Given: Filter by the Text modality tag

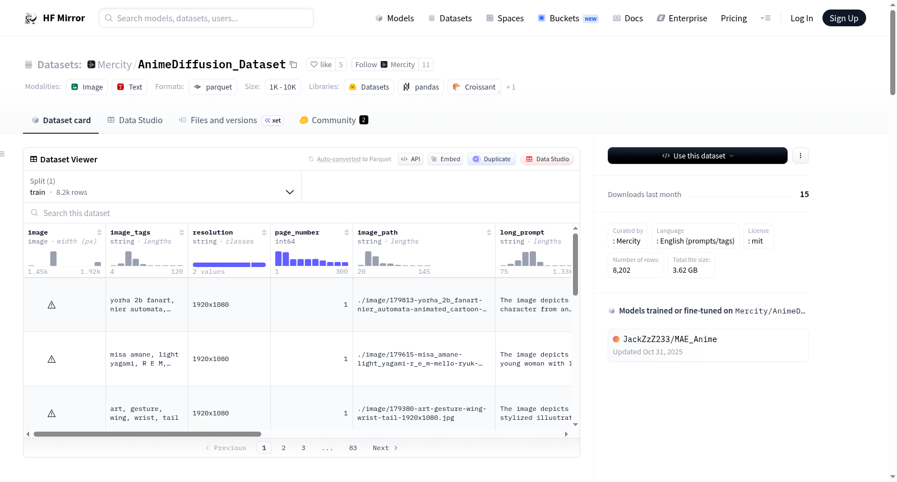Looking at the screenshot, I should click(130, 87).
